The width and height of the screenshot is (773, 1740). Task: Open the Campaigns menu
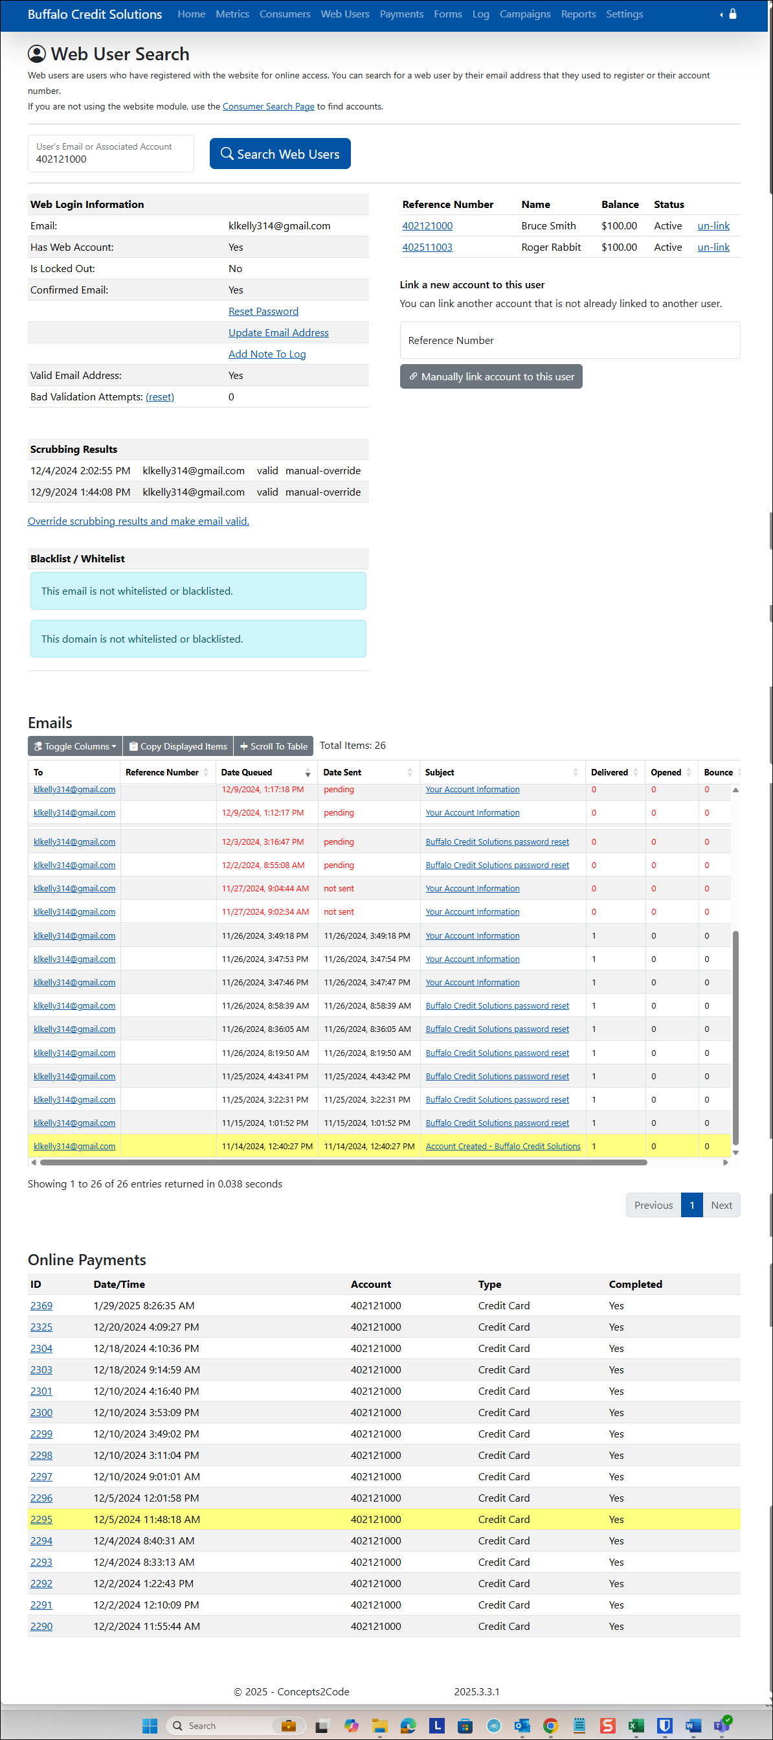[x=524, y=14]
